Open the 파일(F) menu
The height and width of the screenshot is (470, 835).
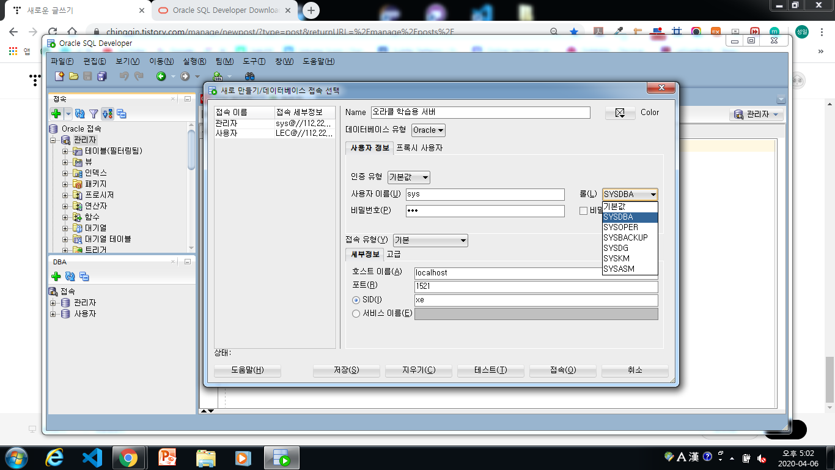[62, 61]
